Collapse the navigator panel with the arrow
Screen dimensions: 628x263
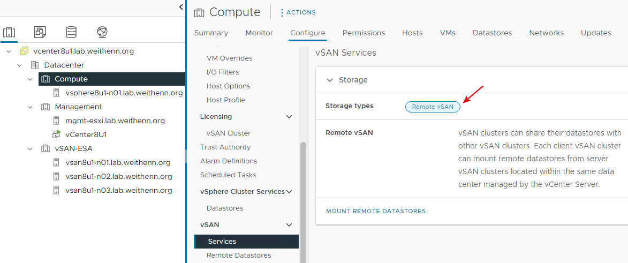click(x=181, y=7)
